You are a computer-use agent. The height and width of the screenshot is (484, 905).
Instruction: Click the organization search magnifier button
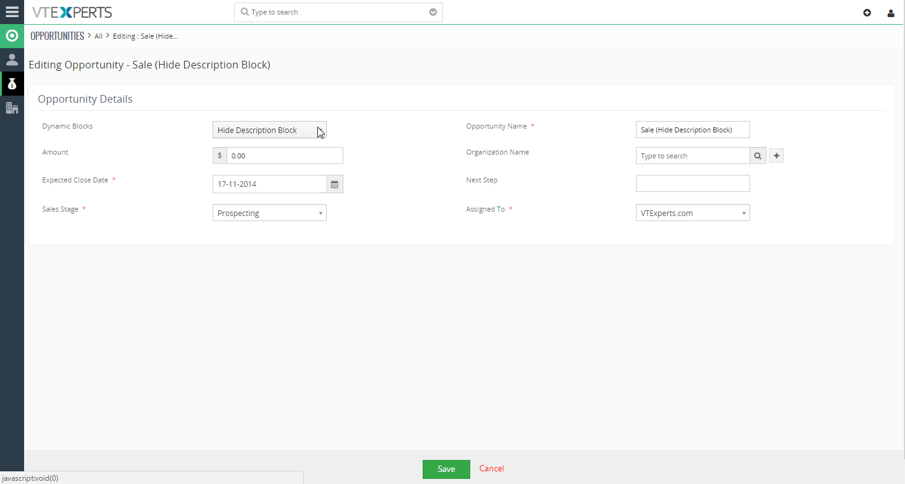click(758, 156)
